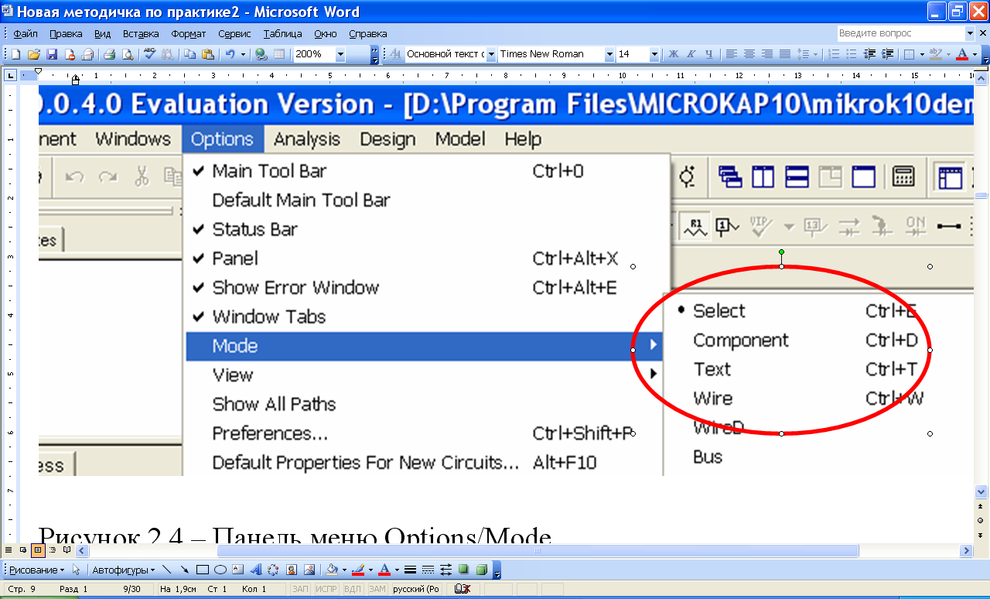The width and height of the screenshot is (990, 599).
Task: Insert a text box from Drawing toolbar
Action: [237, 570]
